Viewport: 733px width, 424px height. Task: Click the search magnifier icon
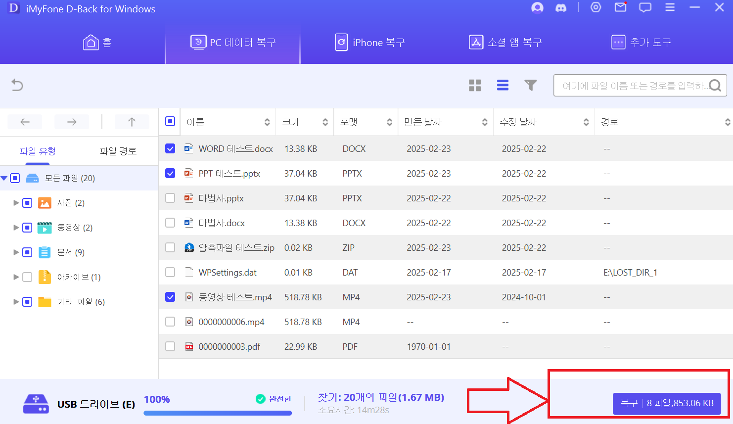(715, 86)
